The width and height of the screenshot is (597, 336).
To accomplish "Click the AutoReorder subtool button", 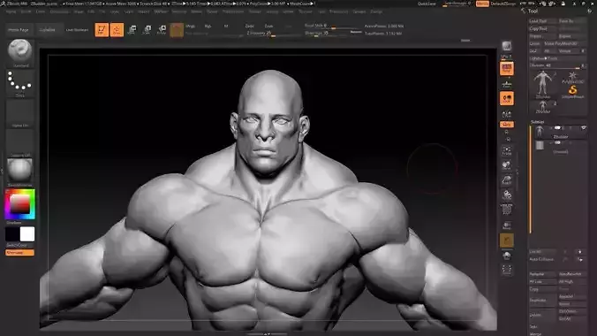I will [572, 274].
